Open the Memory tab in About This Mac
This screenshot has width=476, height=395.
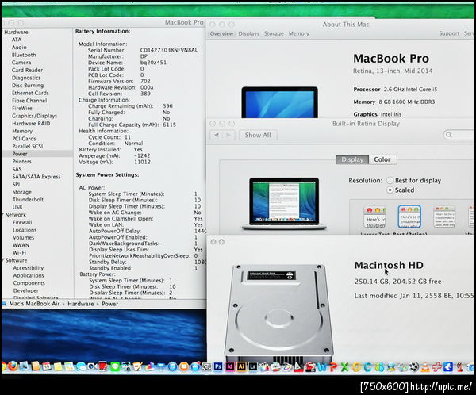pos(299,33)
